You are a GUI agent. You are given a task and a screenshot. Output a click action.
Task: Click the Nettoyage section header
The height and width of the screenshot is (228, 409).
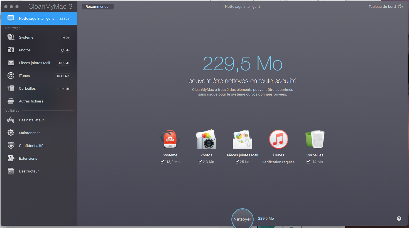13,28
